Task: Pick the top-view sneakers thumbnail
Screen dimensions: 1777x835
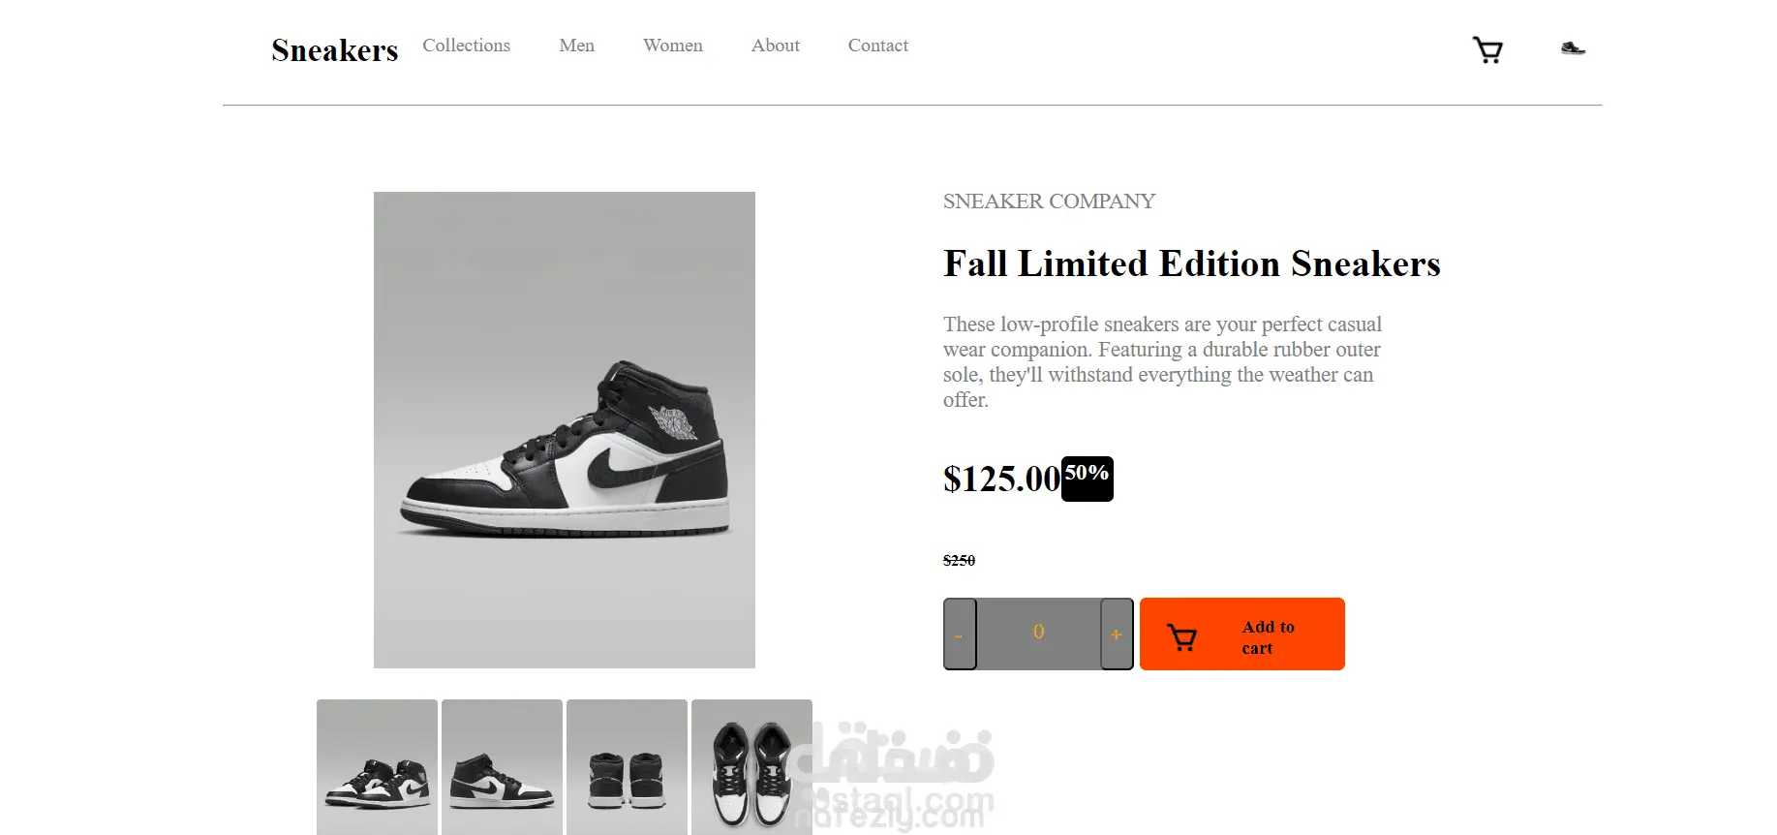Action: pos(751,767)
